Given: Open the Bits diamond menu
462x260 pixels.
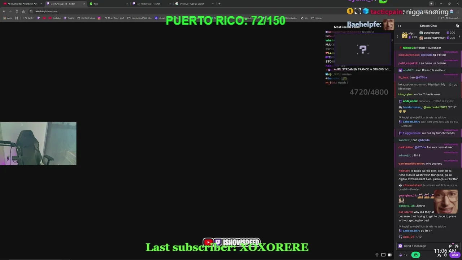Looking at the screenshot, I should pyautogui.click(x=400, y=255).
